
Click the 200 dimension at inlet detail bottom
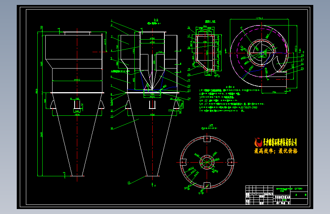[208, 75]
